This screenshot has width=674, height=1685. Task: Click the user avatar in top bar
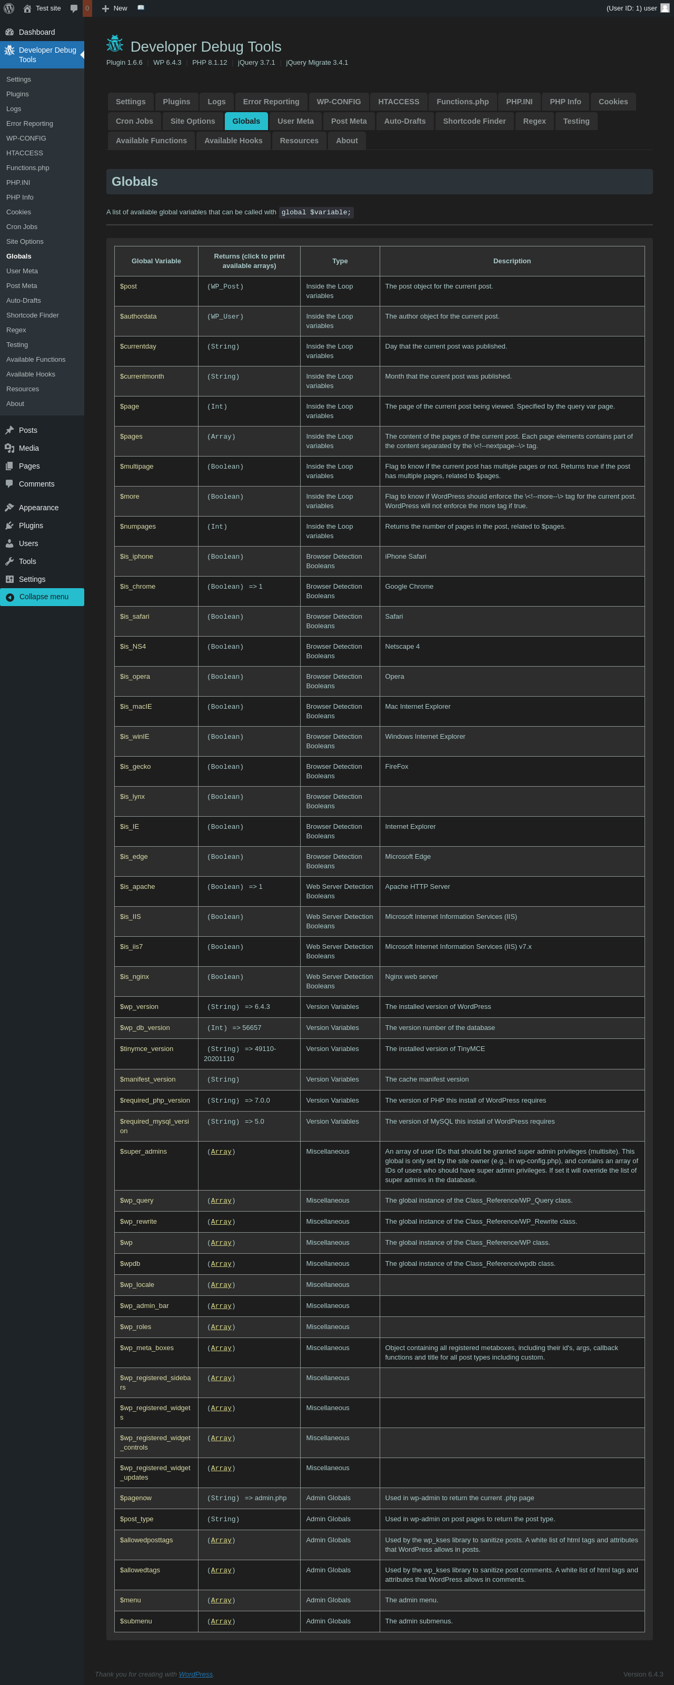point(665,8)
